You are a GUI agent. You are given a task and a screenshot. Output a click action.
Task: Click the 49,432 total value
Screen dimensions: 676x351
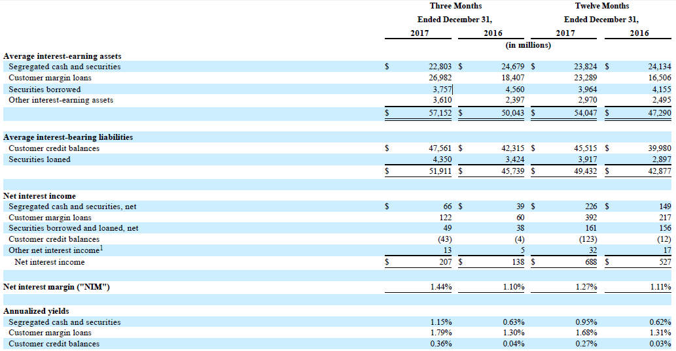586,171
